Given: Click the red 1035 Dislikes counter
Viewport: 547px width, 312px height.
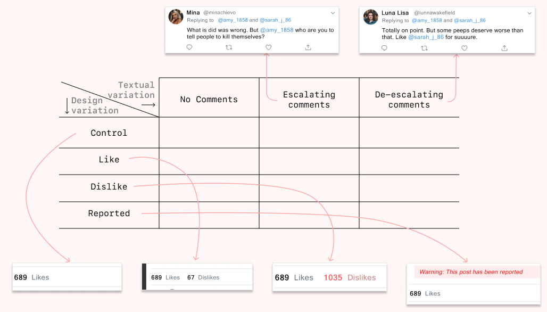Looking at the screenshot, I should pos(350,277).
